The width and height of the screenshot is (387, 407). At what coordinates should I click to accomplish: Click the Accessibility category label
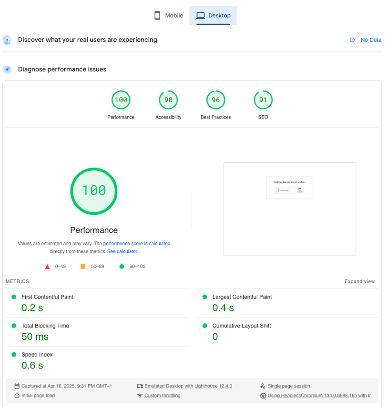pos(168,117)
